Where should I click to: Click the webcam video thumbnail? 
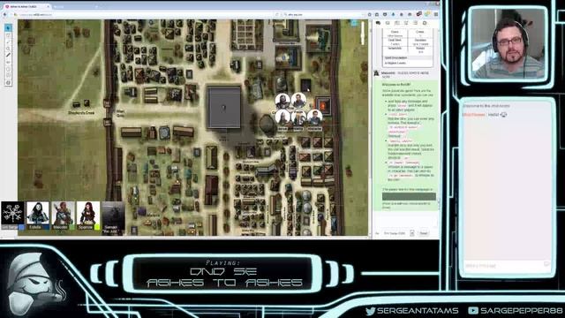[508, 44]
